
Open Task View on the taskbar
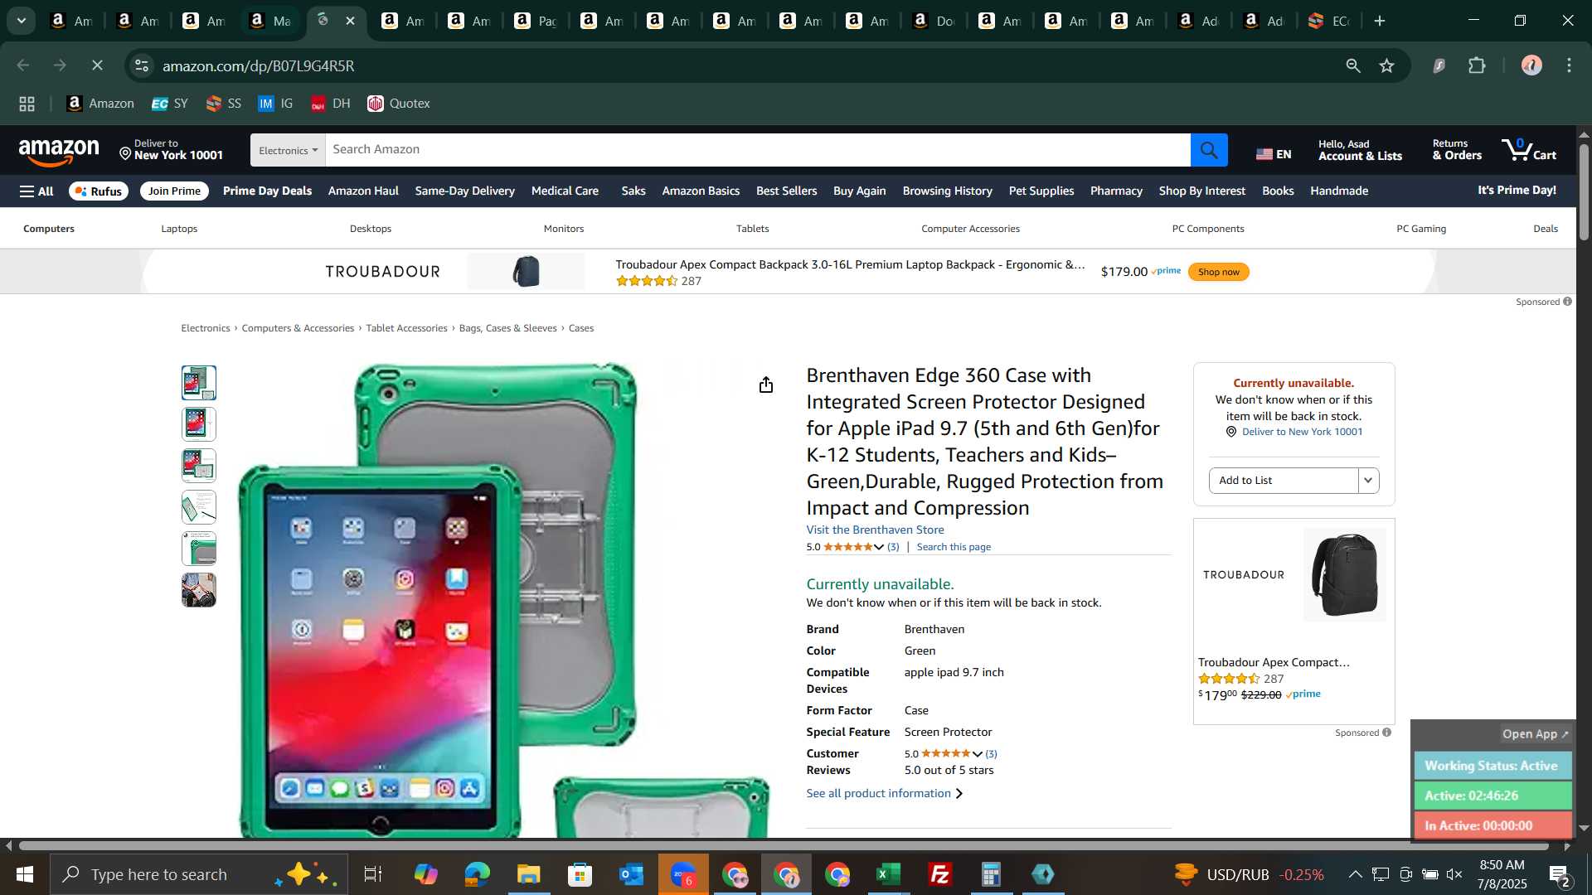(x=373, y=874)
